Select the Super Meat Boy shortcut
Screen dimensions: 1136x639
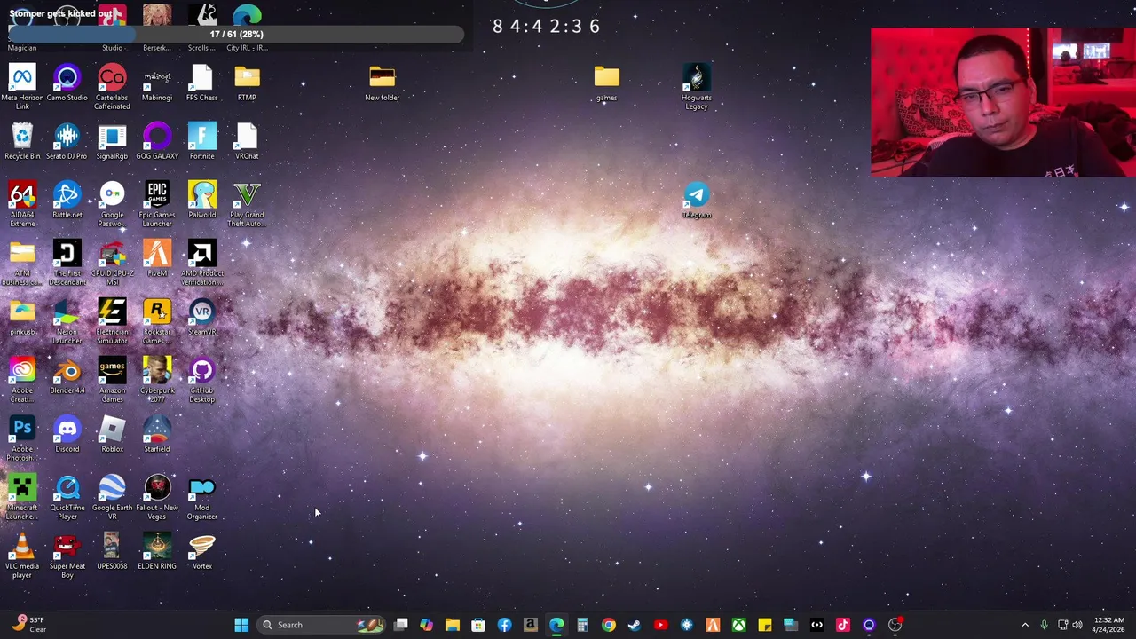tap(67, 556)
